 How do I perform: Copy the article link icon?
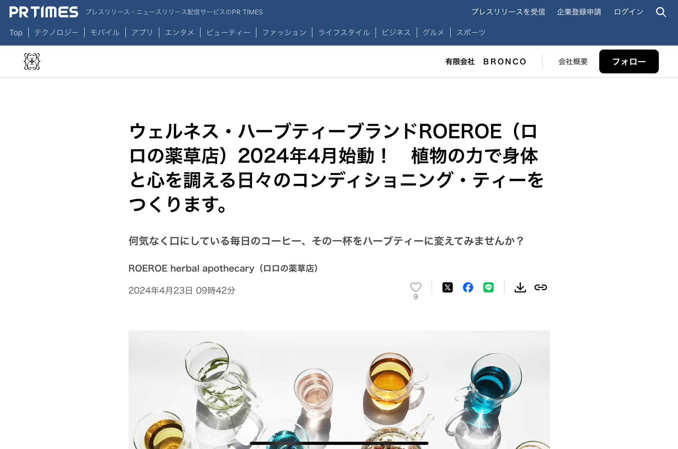(540, 287)
